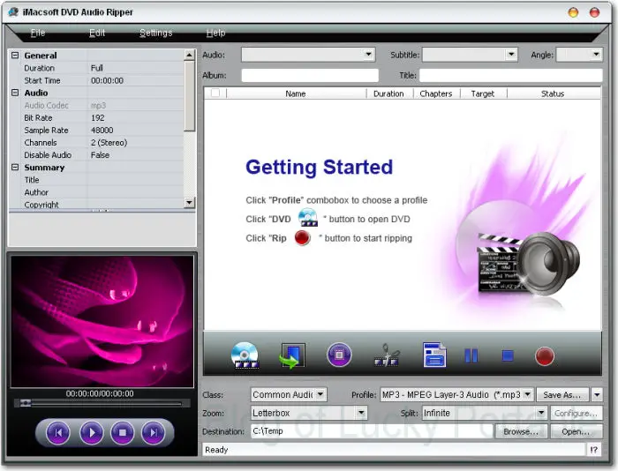Collapse the Summary property group
Screen dimensions: 618x471
pyautogui.click(x=15, y=167)
